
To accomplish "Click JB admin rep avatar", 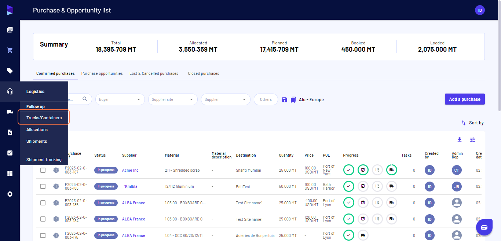I will point(457,186).
